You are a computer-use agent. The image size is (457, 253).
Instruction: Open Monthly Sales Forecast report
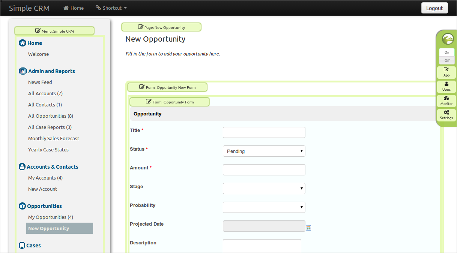click(54, 138)
